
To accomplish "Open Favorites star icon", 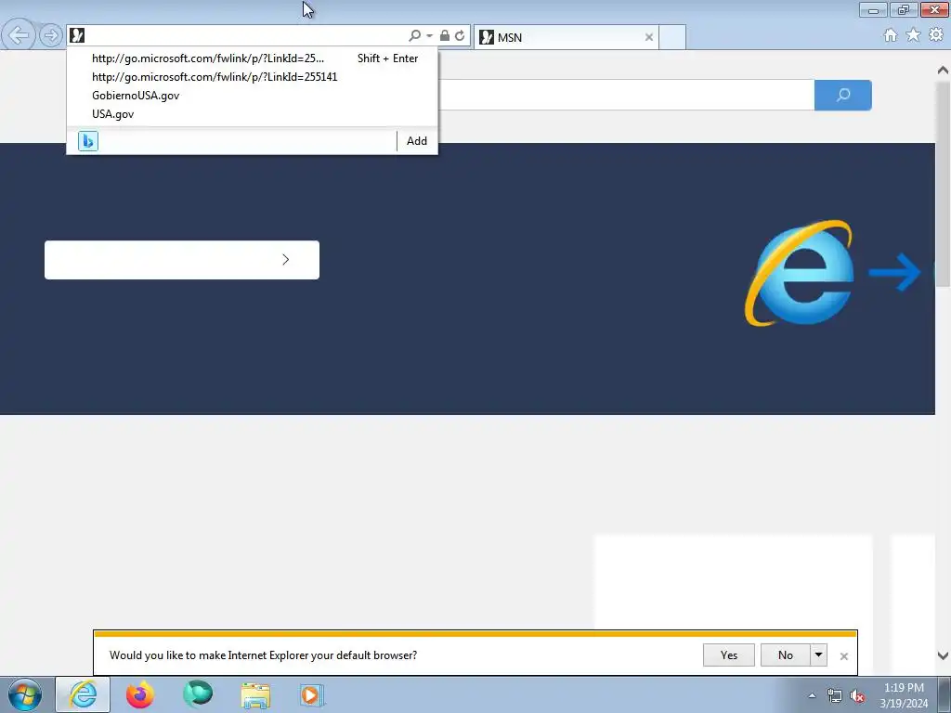I will tap(914, 35).
